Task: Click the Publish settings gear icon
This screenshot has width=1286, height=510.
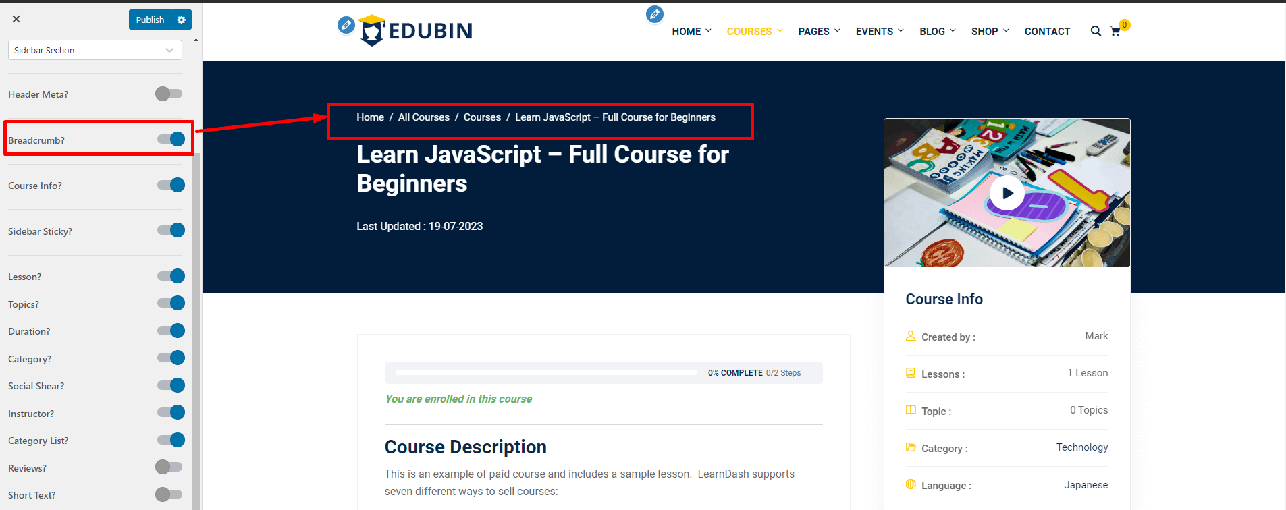Action: coord(181,20)
